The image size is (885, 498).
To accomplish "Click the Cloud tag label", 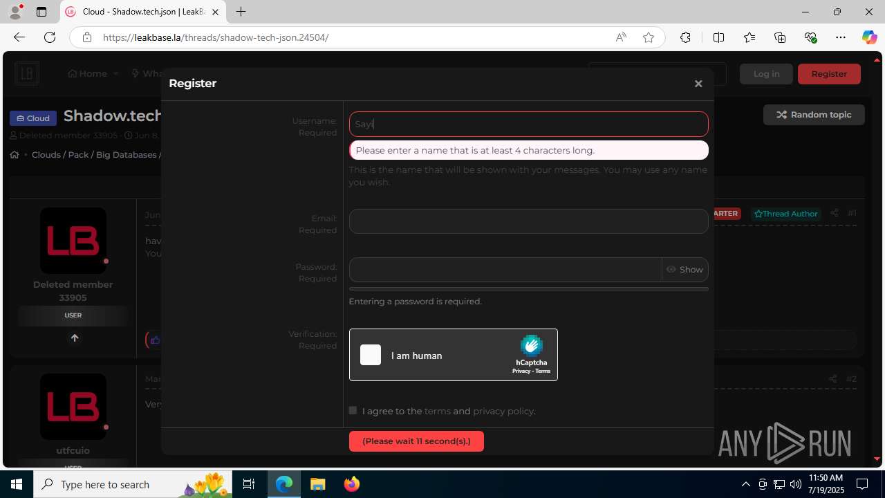I will tap(33, 118).
